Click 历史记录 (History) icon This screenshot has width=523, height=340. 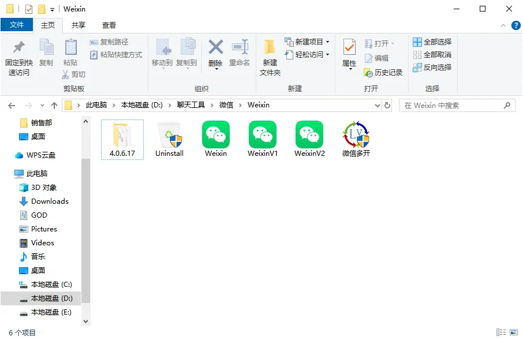[368, 73]
